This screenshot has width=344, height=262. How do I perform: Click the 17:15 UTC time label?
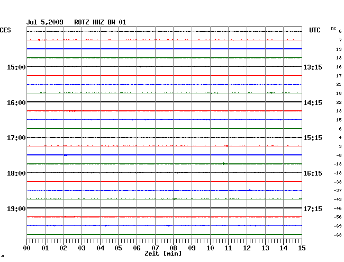coord(313,208)
